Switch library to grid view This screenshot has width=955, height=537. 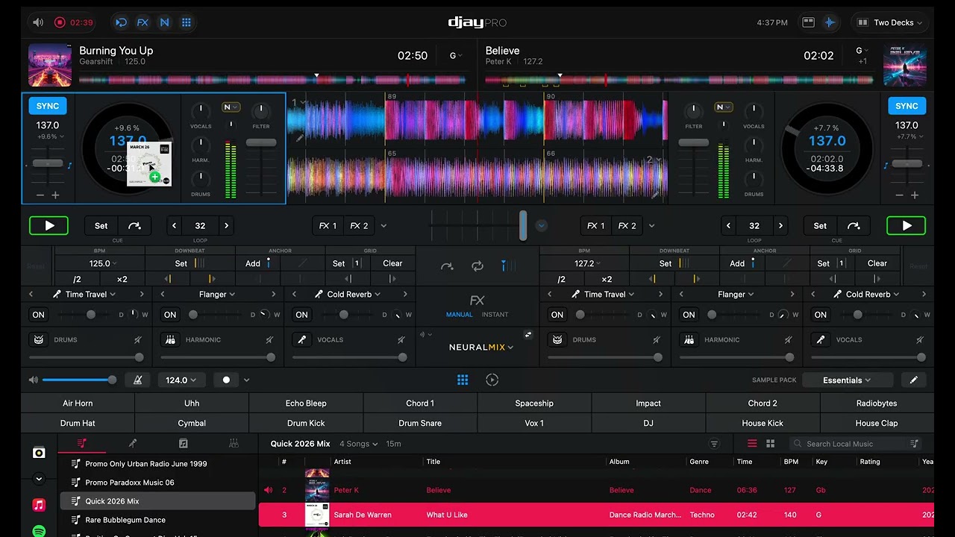click(x=770, y=444)
